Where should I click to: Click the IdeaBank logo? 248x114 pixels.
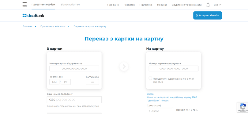pos(33,15)
